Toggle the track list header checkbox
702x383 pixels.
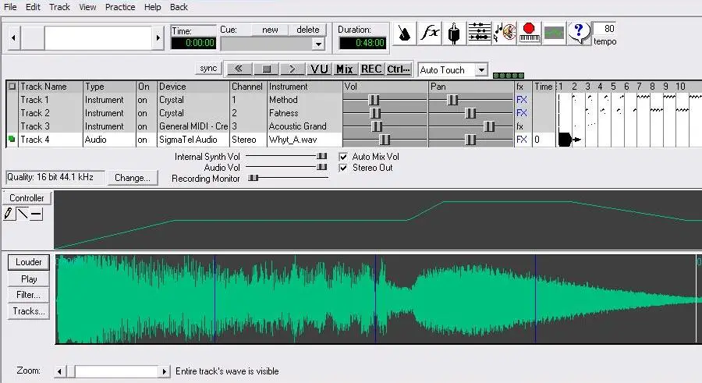coord(12,87)
